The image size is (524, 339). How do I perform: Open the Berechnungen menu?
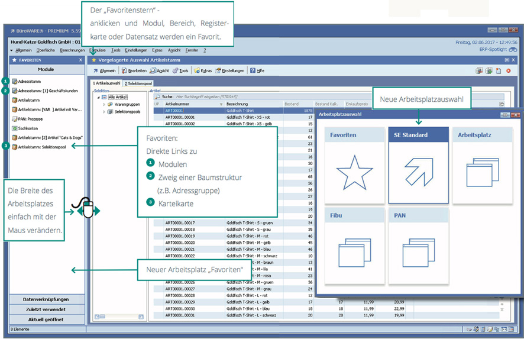pos(73,50)
